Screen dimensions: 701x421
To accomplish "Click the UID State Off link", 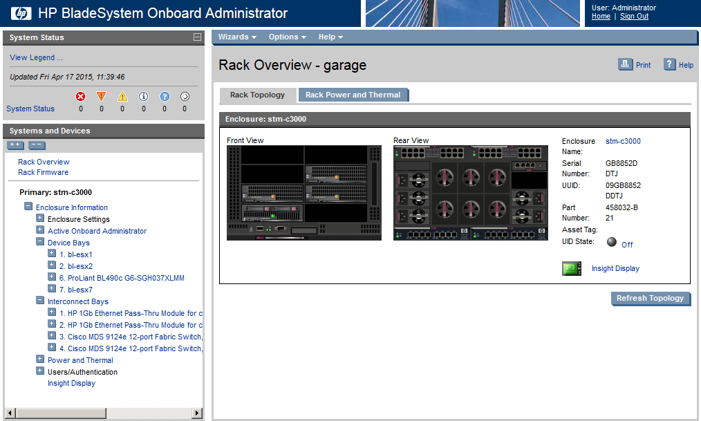I will (627, 245).
